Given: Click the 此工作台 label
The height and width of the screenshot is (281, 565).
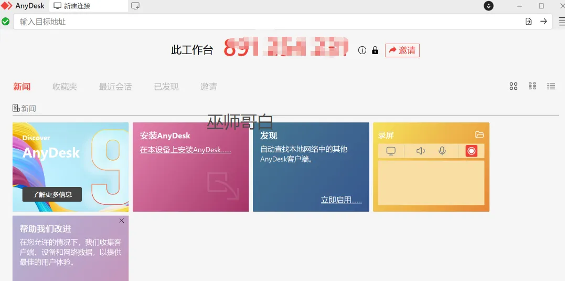Looking at the screenshot, I should (192, 50).
